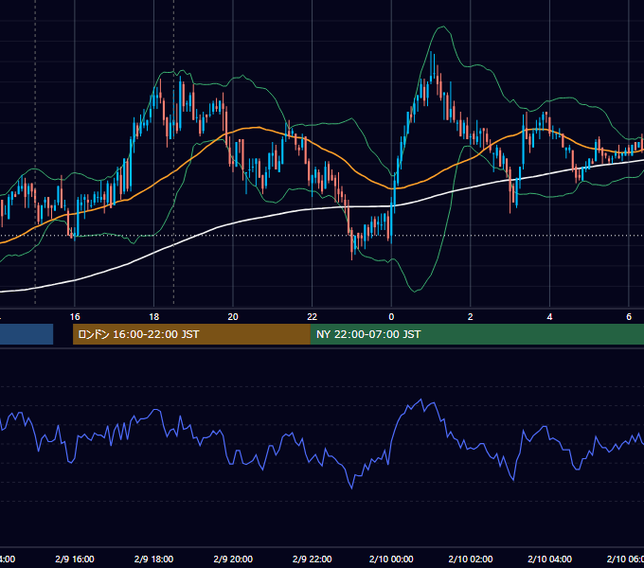Click the "2" hour label on the chart axis
The image size is (644, 568).
471,317
